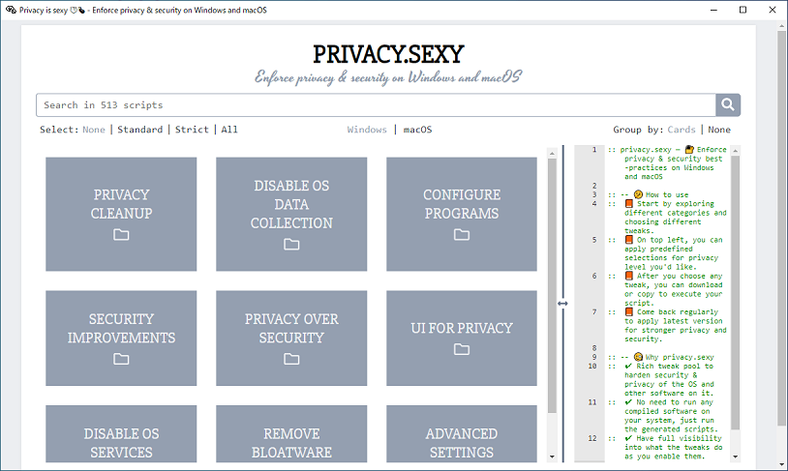Screen dimensions: 788x471
Task: Click the app icon in title bar
Action: pyautogui.click(x=11, y=10)
